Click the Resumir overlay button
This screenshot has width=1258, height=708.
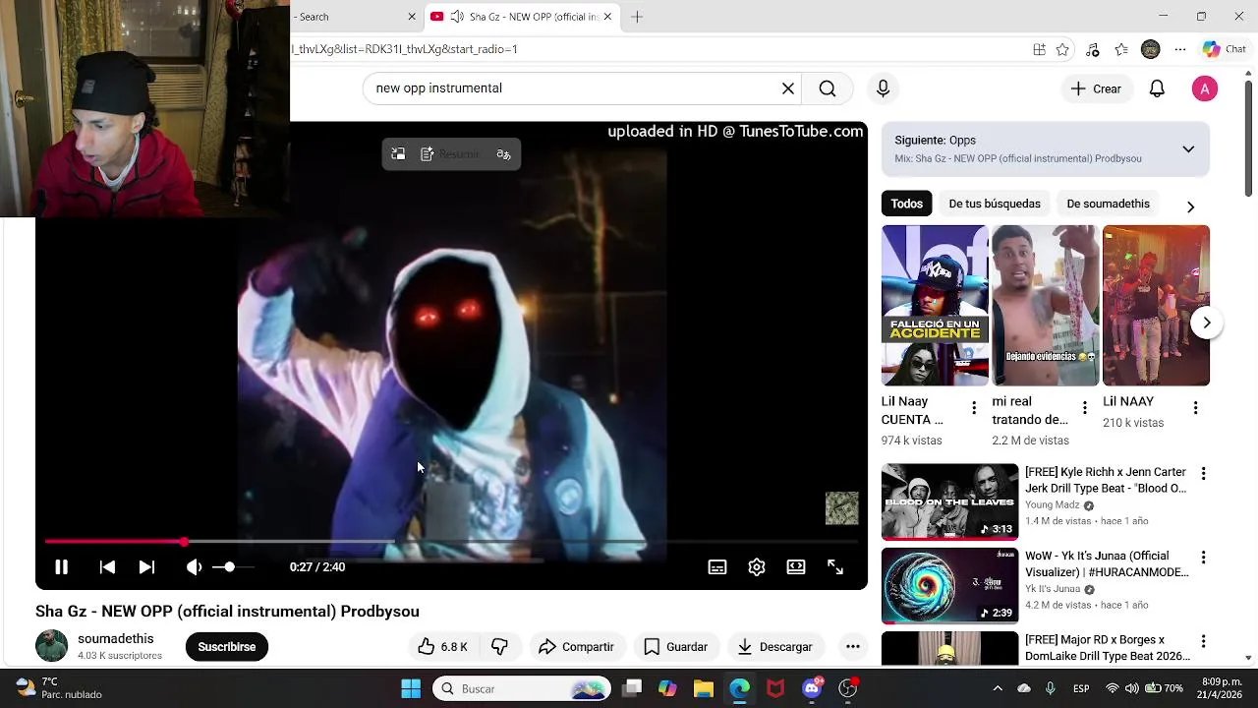pyautogui.click(x=450, y=154)
